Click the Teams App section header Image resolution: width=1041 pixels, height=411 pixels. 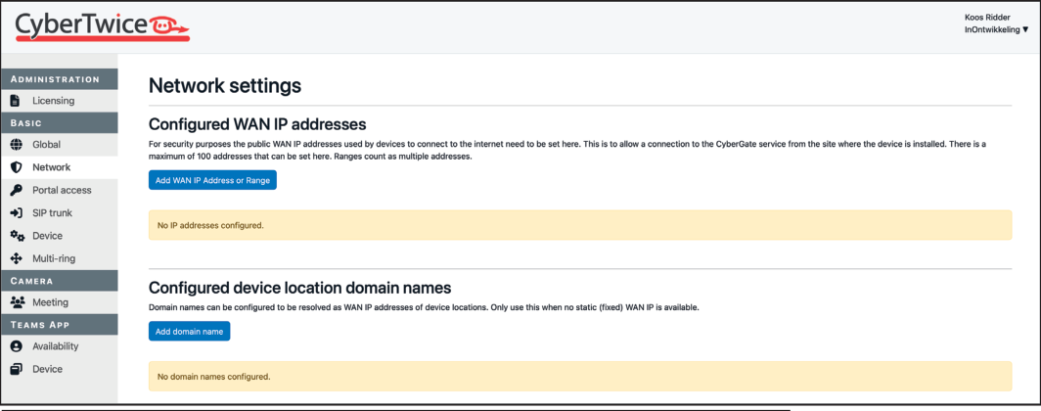tap(59, 324)
